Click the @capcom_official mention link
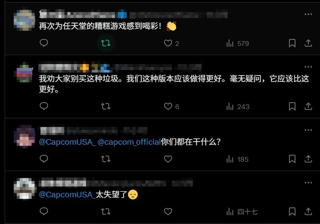The width and height of the screenshot is (320, 224). pyautogui.click(x=129, y=142)
